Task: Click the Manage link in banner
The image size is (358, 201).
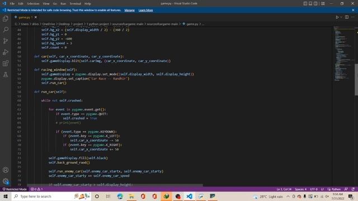Action: point(129,10)
